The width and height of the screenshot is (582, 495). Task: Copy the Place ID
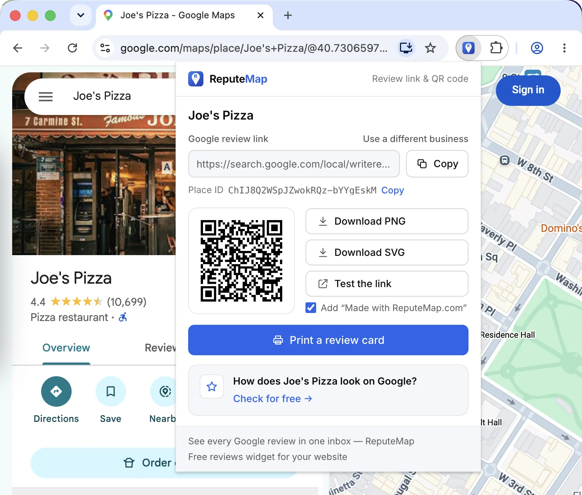click(393, 190)
